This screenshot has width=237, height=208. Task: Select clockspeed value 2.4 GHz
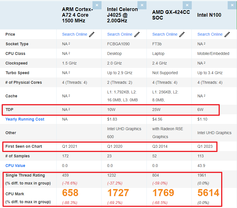(x=160, y=63)
